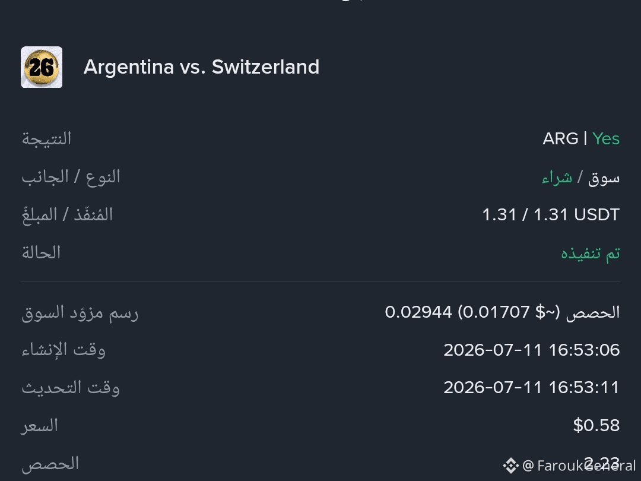Click the السعر price label

click(x=39, y=426)
